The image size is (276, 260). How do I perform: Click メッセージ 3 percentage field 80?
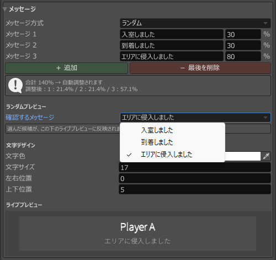(243, 56)
